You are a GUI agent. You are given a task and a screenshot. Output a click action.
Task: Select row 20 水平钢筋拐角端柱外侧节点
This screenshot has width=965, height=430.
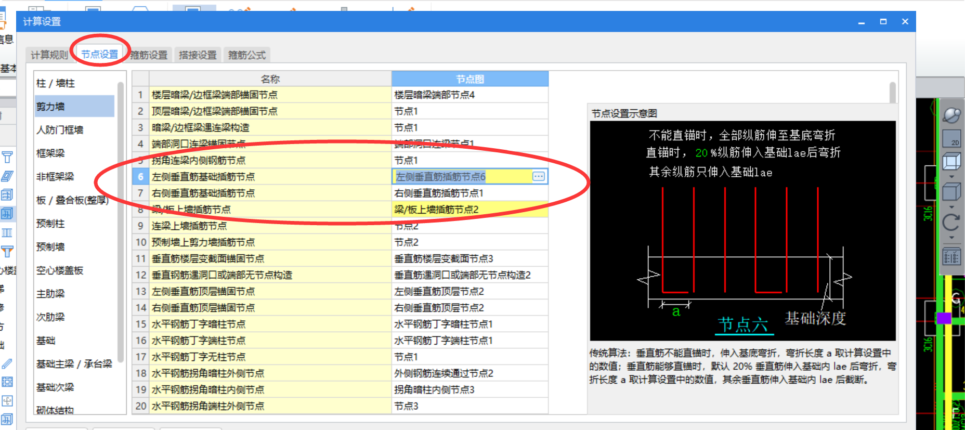coord(270,406)
